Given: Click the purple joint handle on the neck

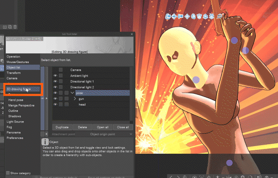Looking at the screenshot, I should [196, 80].
